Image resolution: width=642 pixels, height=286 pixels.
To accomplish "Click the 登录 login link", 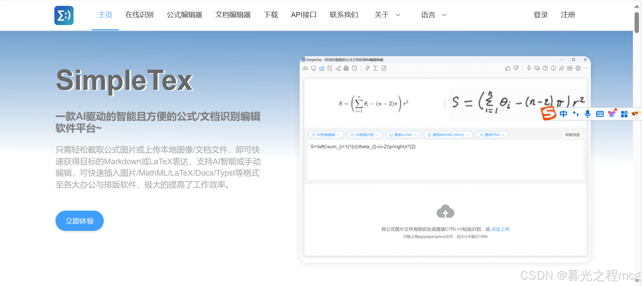I will pos(541,15).
